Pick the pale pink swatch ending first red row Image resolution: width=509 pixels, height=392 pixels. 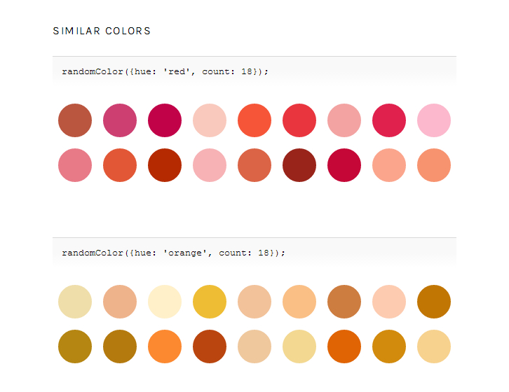point(434,120)
